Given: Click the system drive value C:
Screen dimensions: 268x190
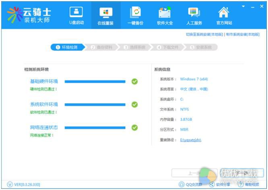Looking at the screenshot, I should tap(182, 99).
